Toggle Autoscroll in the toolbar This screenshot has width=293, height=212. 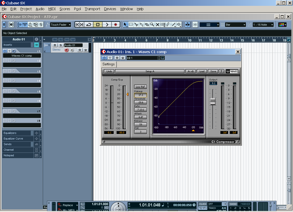(x=187, y=25)
